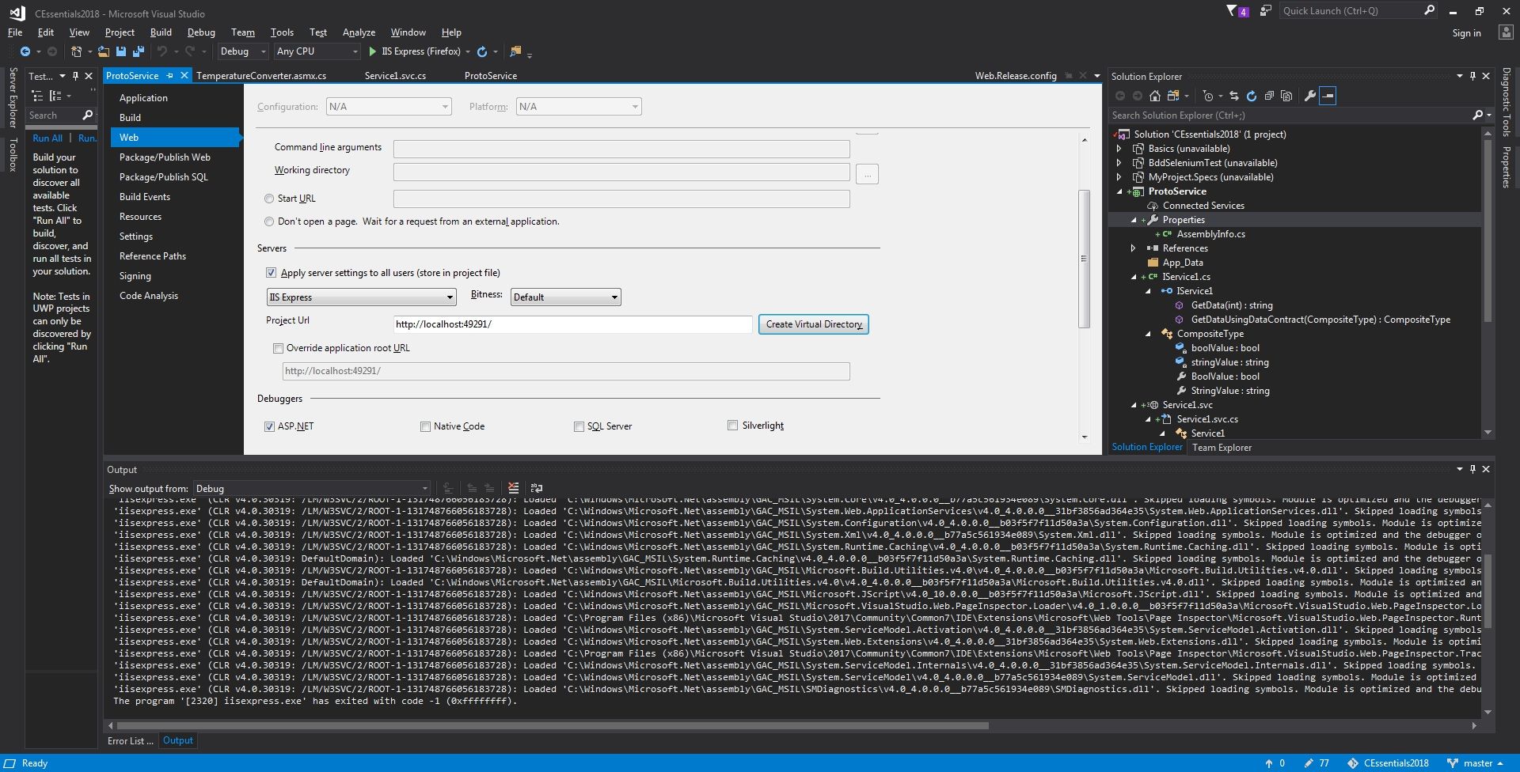Open the Show output from dropdown
This screenshot has width=1520, height=772.
tap(313, 489)
